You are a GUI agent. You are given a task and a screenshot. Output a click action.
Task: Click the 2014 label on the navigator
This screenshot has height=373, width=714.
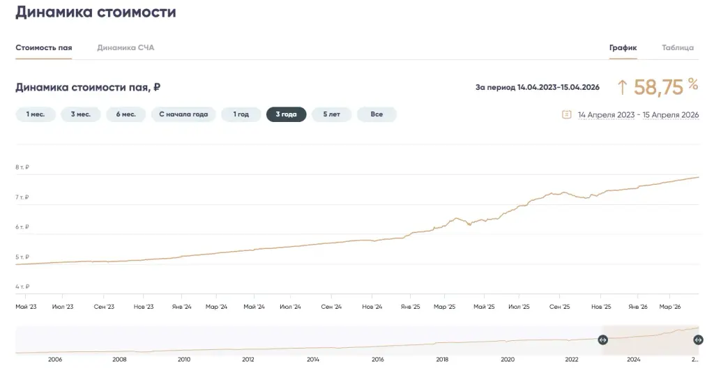(x=313, y=359)
